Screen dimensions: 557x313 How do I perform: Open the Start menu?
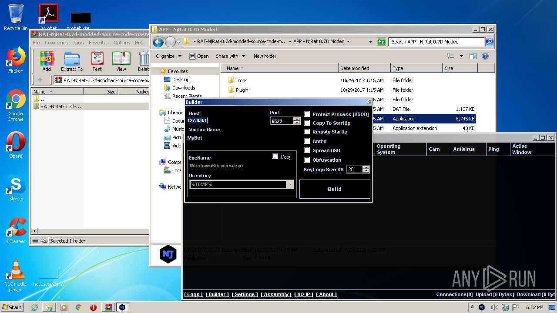(x=12, y=307)
